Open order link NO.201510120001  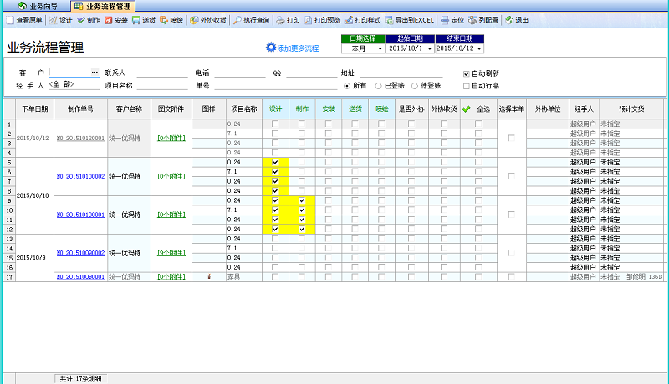(x=80, y=138)
